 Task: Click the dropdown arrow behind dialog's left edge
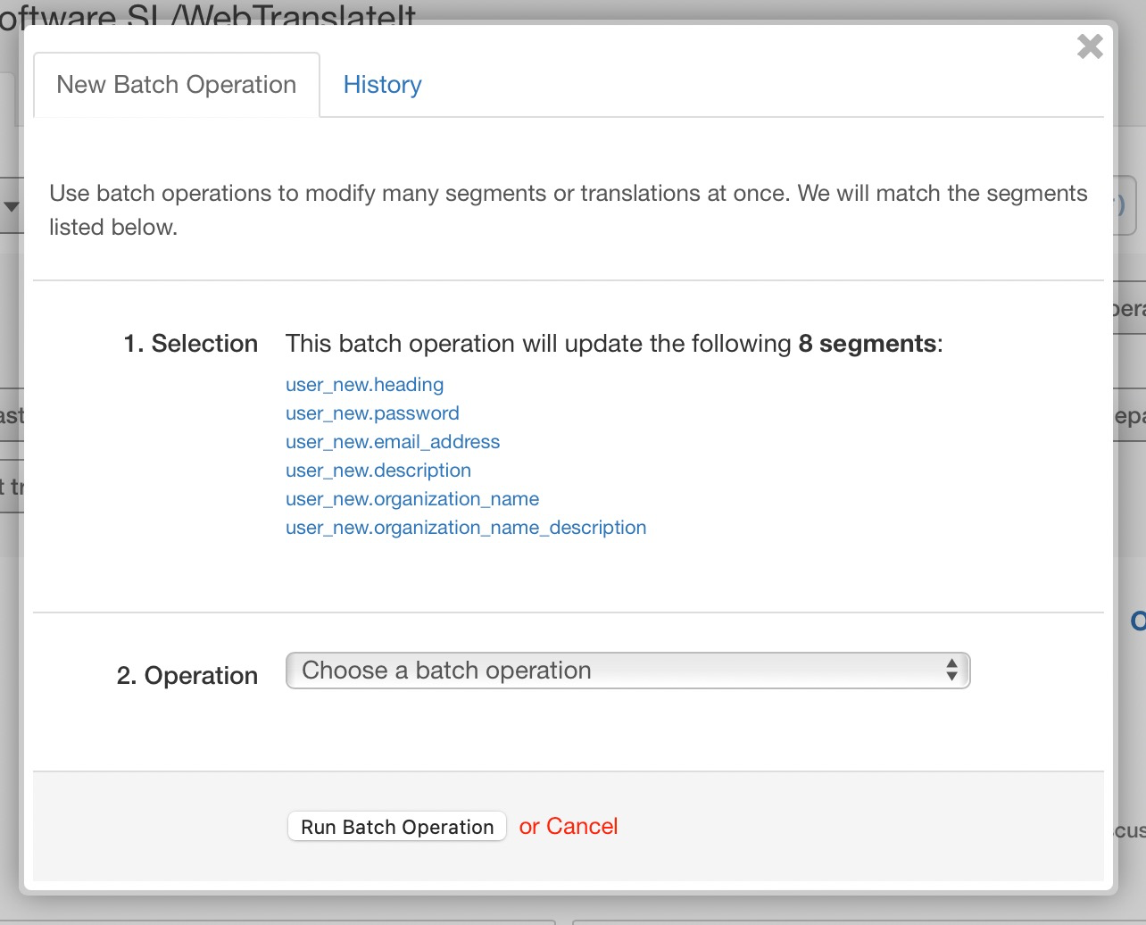[x=11, y=207]
